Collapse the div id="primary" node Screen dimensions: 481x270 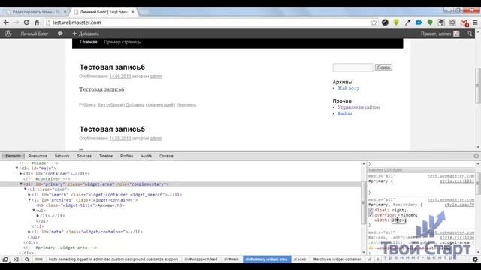21,184
